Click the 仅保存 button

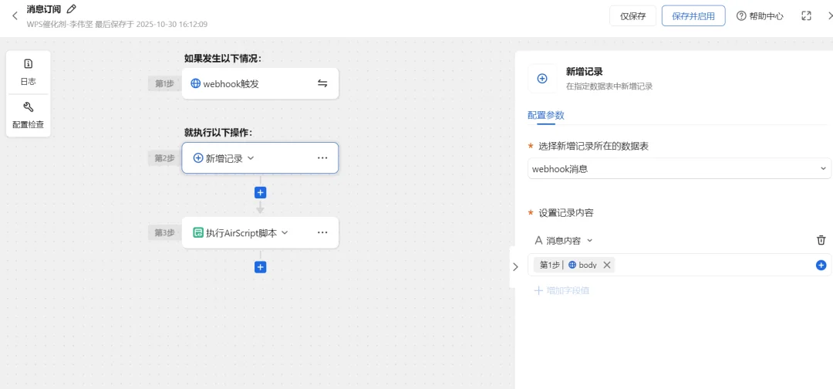click(x=632, y=16)
